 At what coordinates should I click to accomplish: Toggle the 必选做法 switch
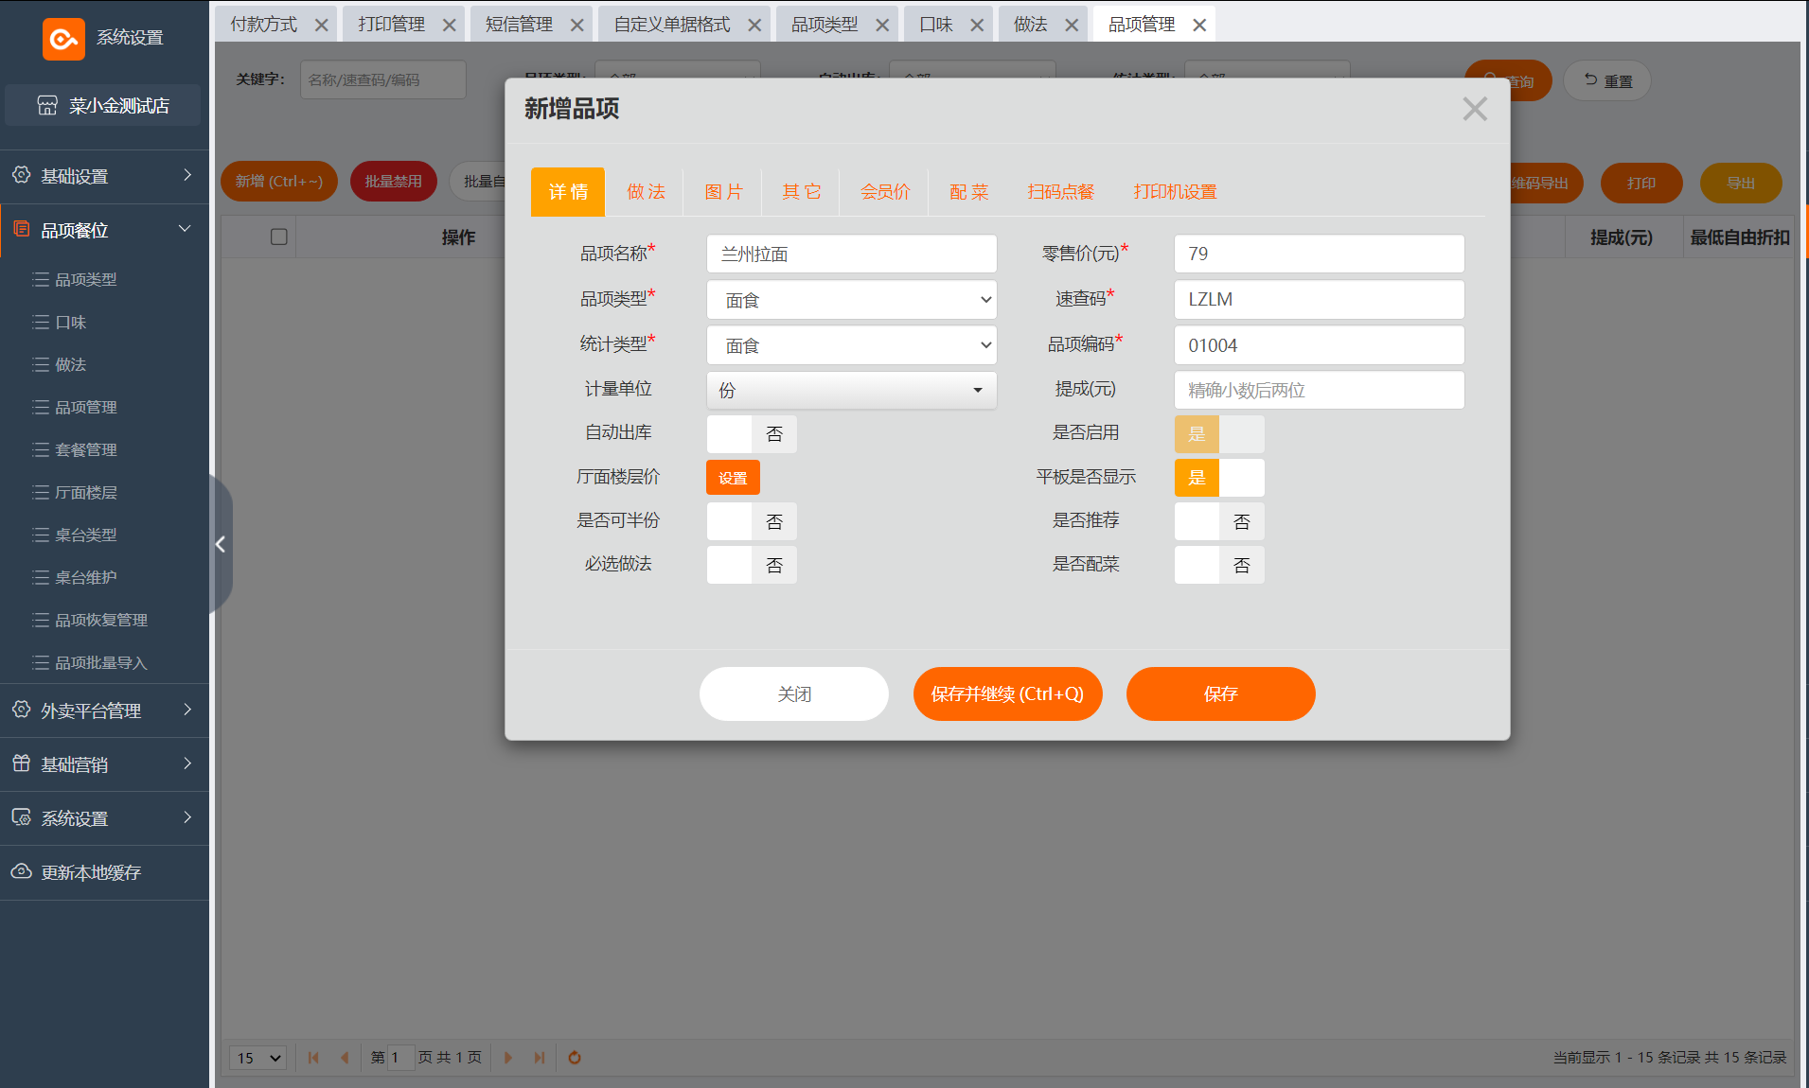coord(752,565)
